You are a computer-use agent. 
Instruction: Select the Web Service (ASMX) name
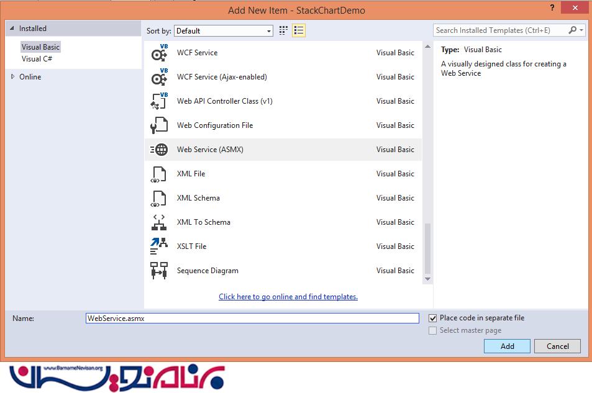[x=210, y=150]
